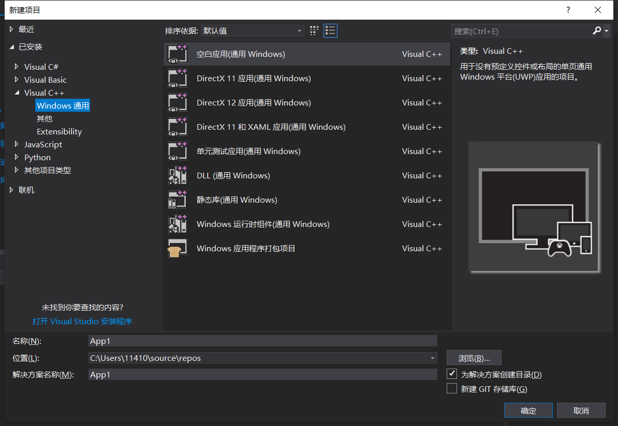Click the 打开 Visual Studio 安装程序 link

coord(82,321)
